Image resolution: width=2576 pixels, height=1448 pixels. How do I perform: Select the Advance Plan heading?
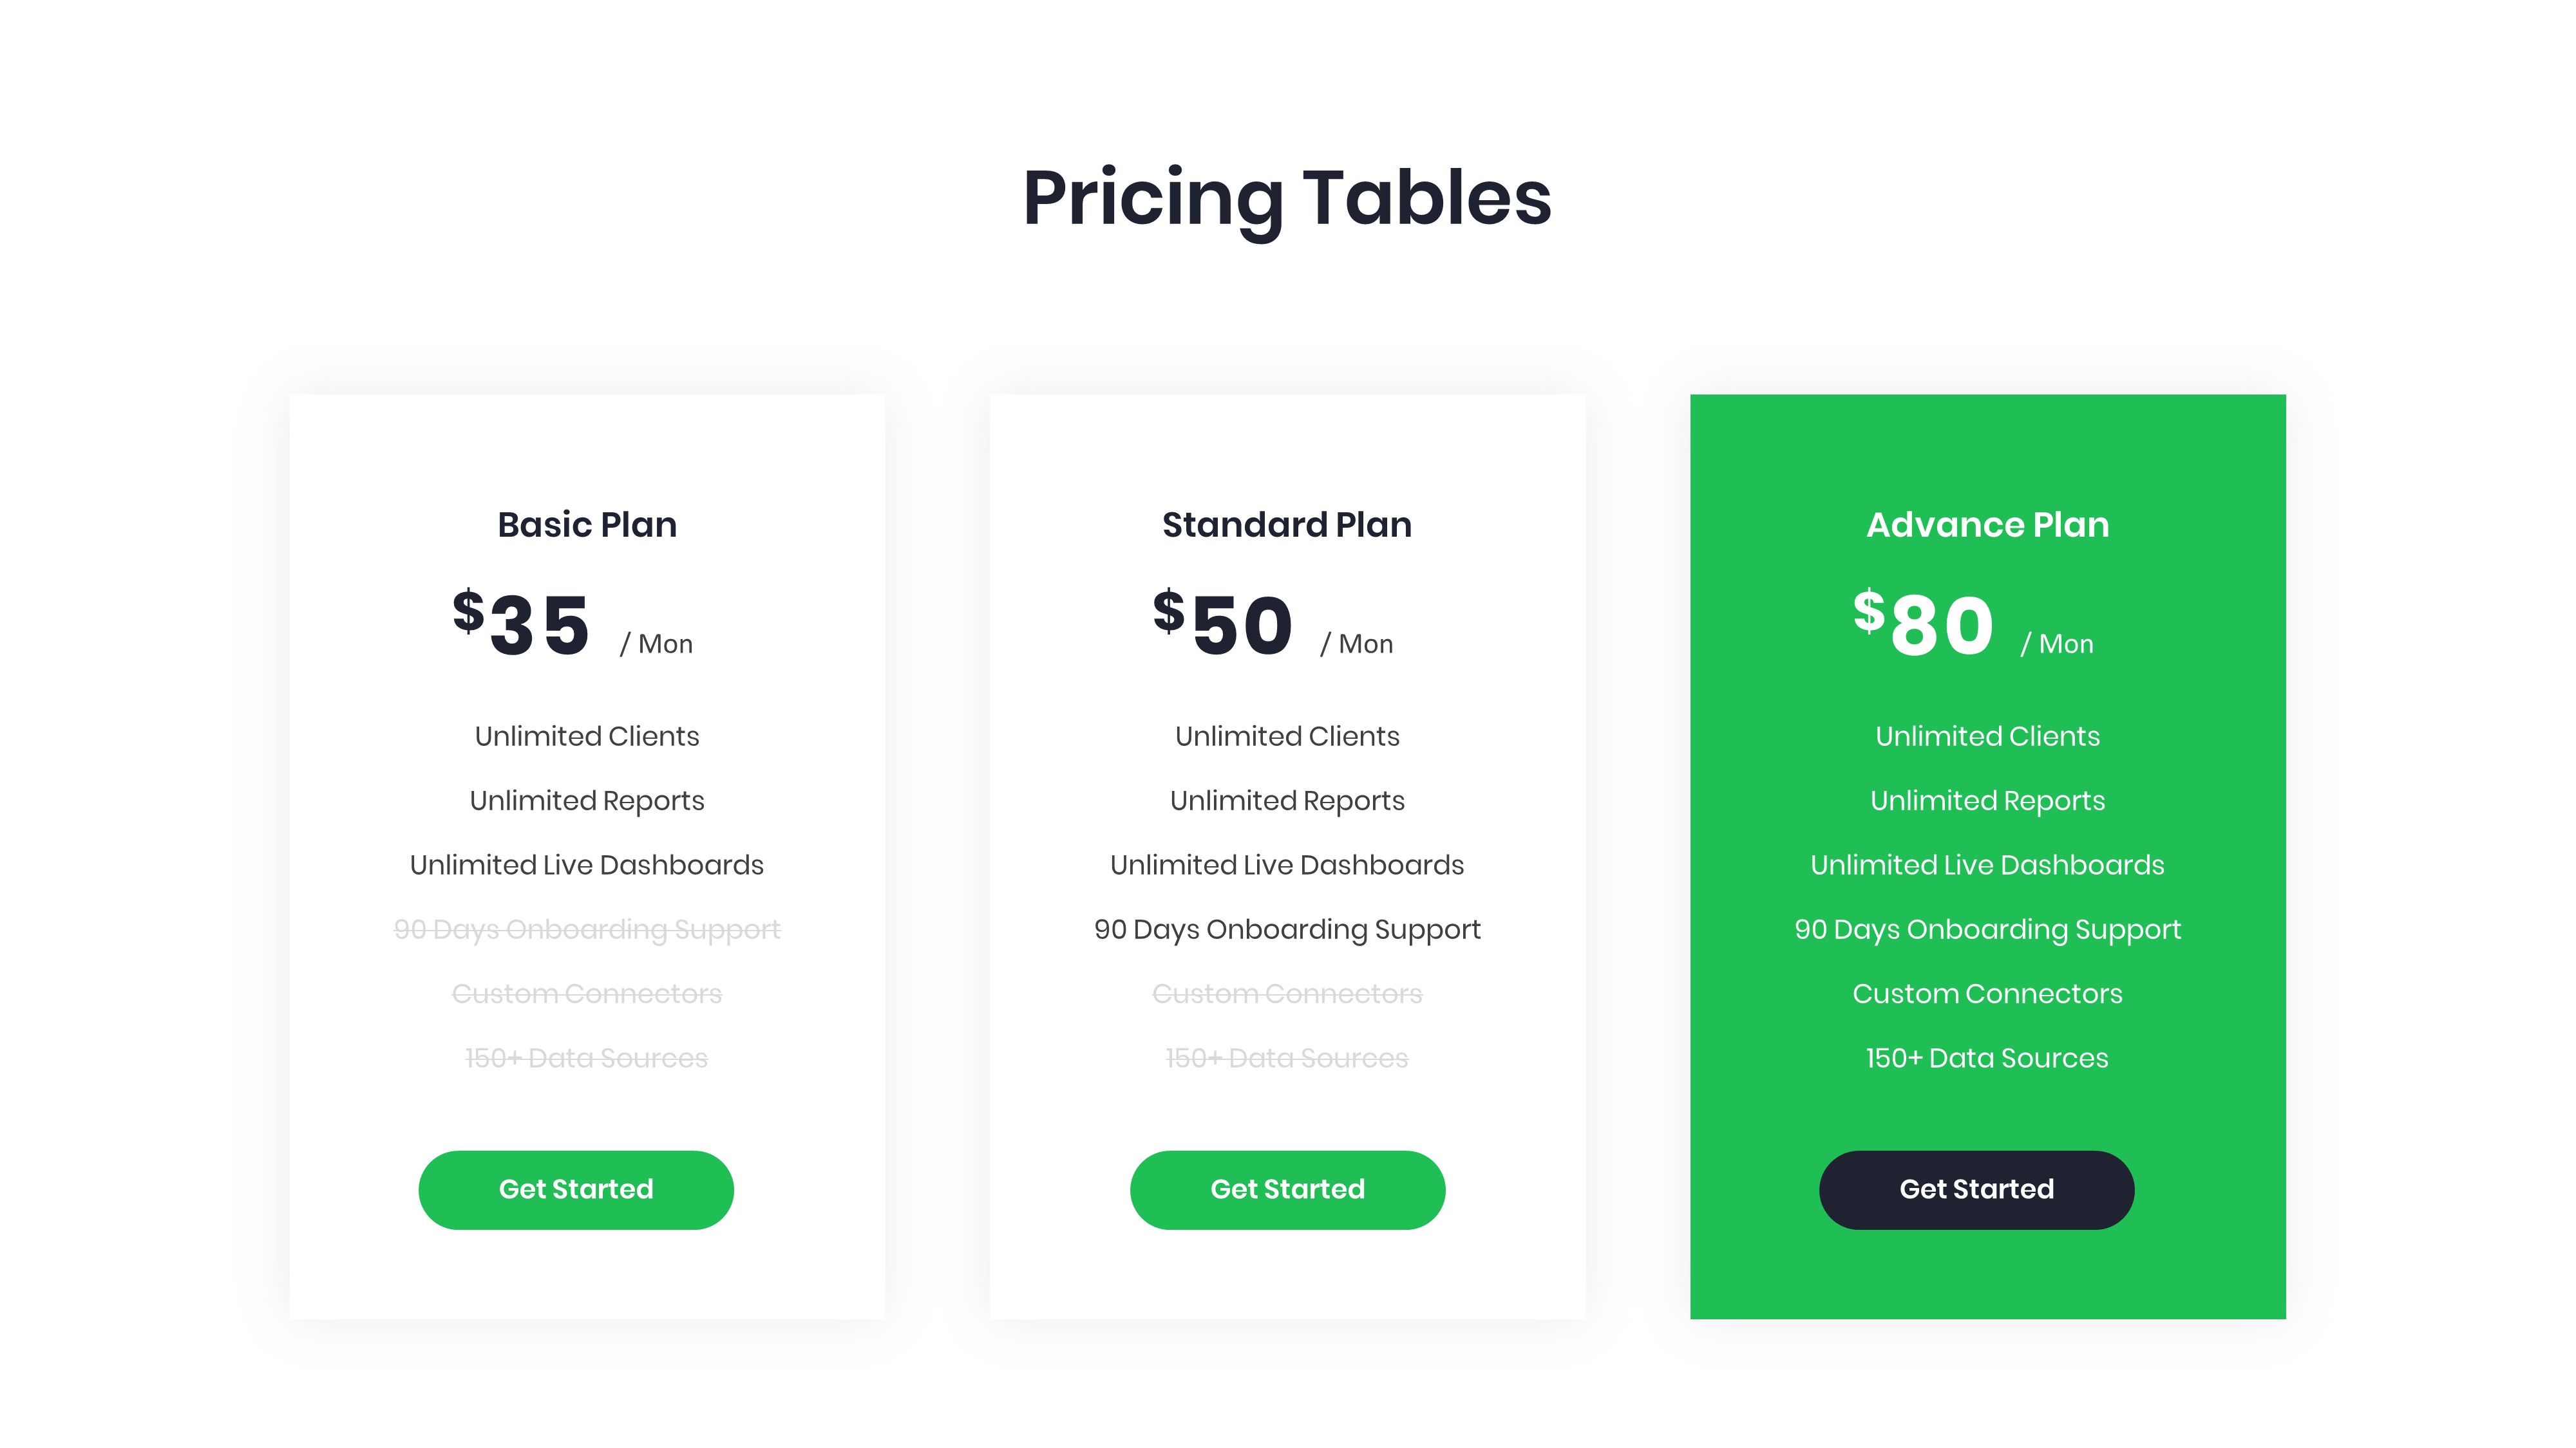click(x=1987, y=524)
